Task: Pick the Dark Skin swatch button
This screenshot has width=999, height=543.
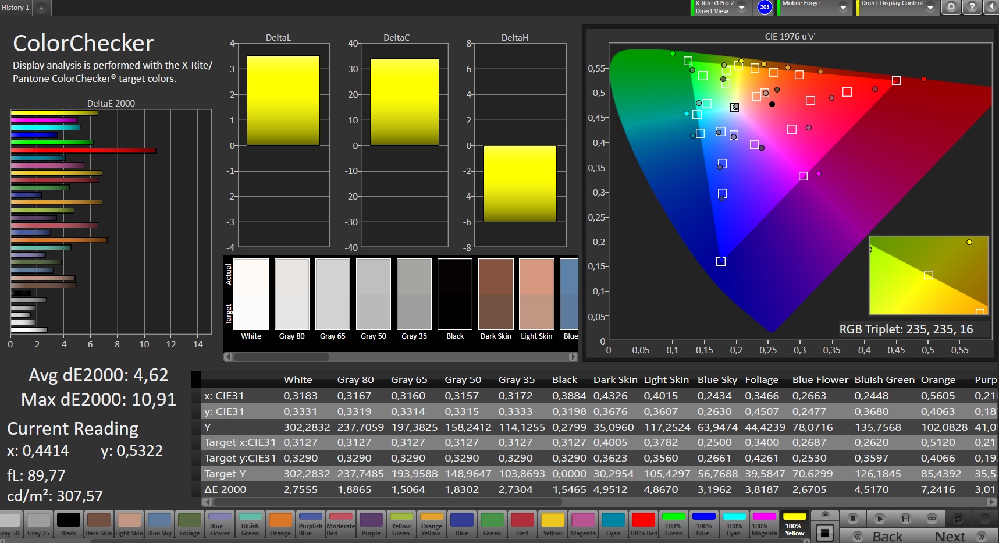Action: tap(98, 524)
